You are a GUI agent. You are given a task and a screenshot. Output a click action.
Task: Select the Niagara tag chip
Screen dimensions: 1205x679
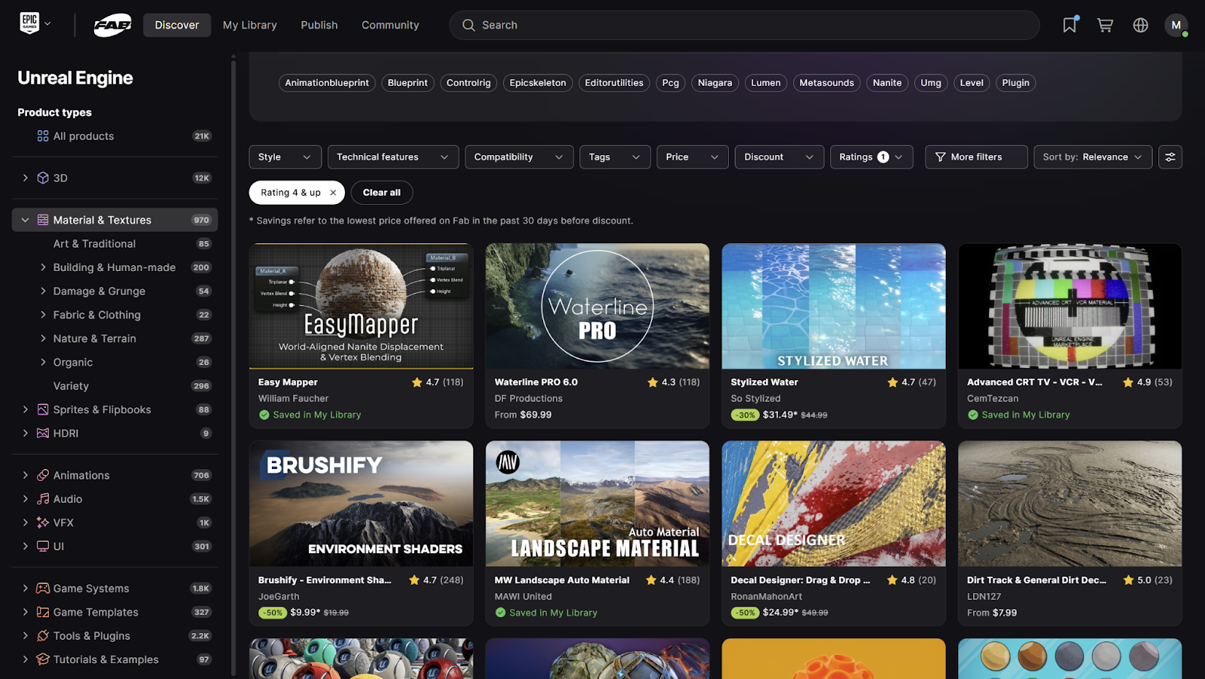pyautogui.click(x=715, y=83)
